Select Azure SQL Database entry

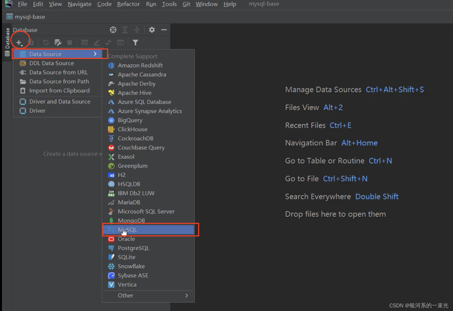(149, 102)
